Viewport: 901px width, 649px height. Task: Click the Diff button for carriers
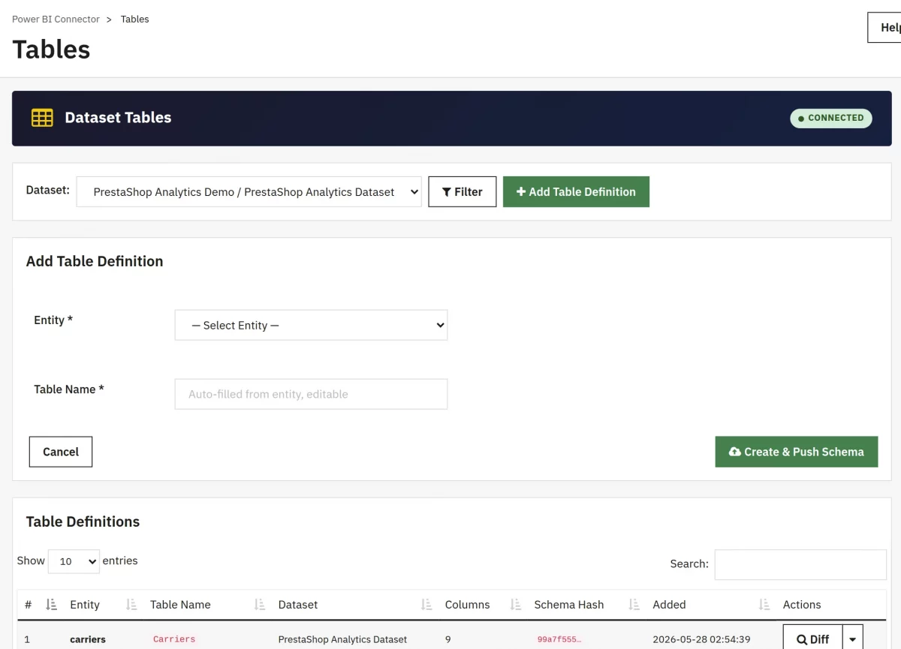(813, 639)
